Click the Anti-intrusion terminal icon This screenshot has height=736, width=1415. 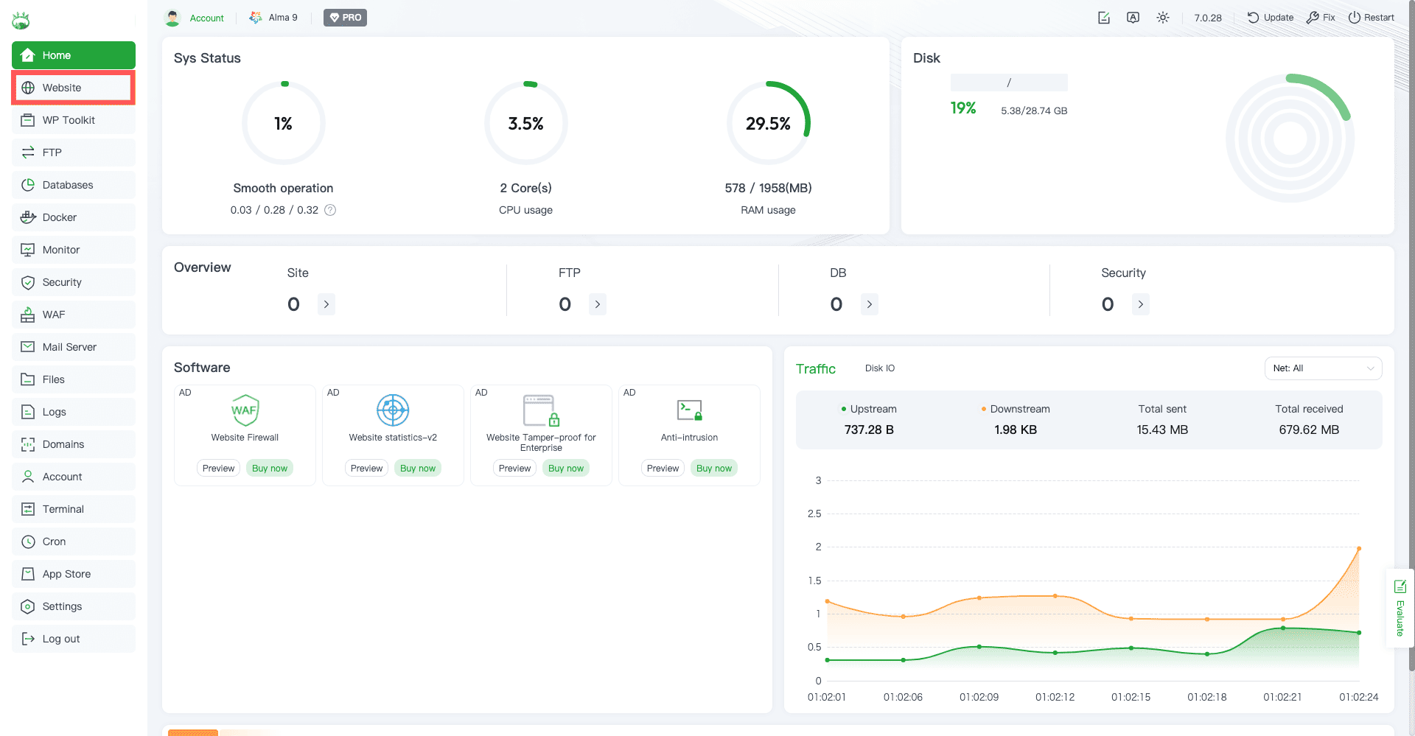pos(689,410)
